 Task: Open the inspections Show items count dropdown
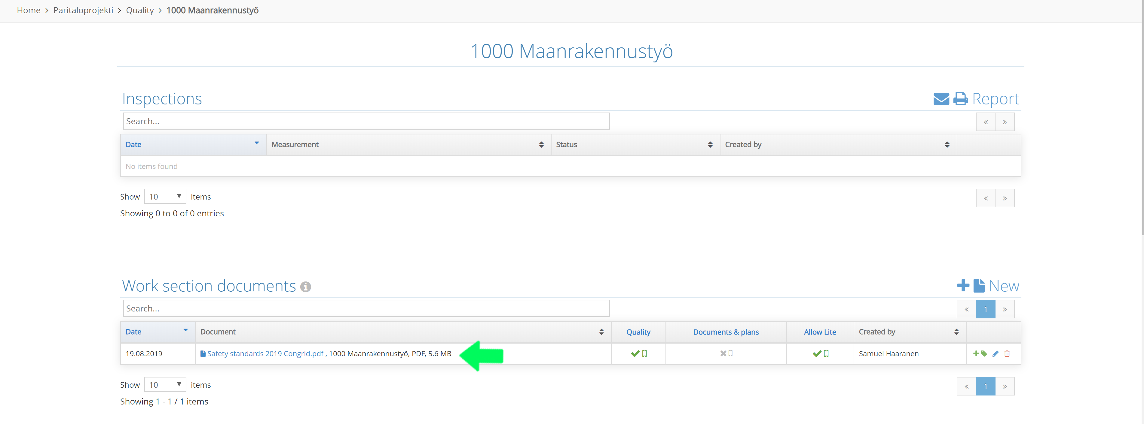pyautogui.click(x=165, y=197)
